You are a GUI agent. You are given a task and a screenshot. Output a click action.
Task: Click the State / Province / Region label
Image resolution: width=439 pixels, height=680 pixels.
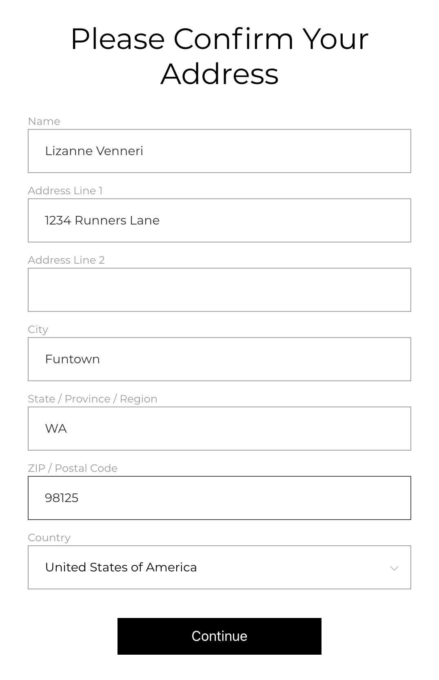click(x=93, y=399)
